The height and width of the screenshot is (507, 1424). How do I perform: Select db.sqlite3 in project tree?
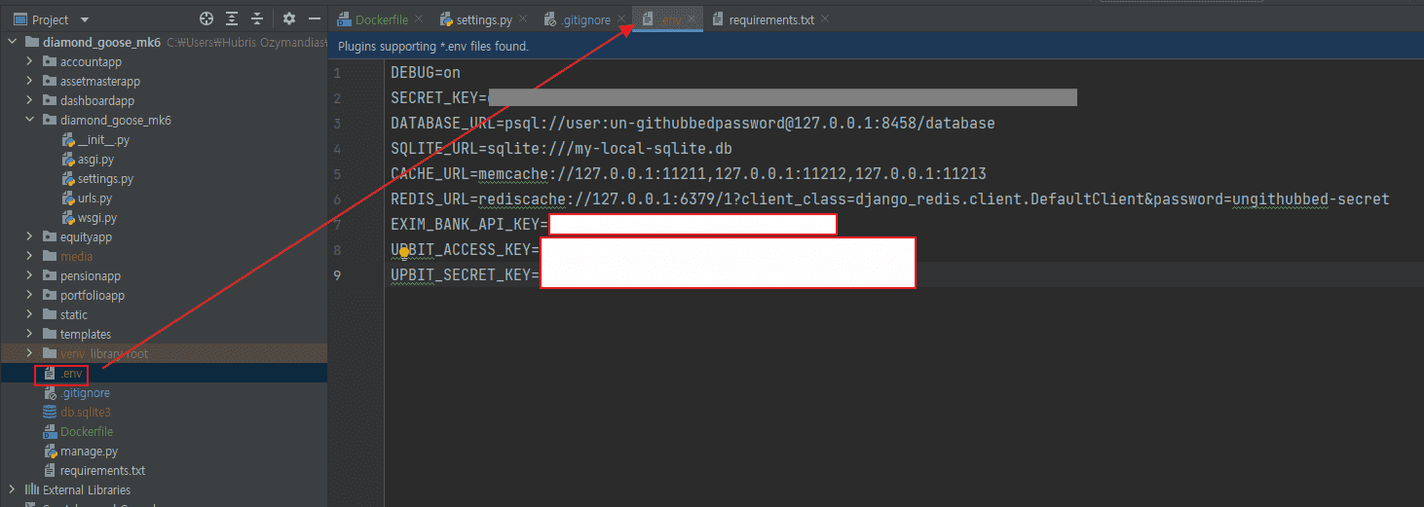tap(86, 412)
